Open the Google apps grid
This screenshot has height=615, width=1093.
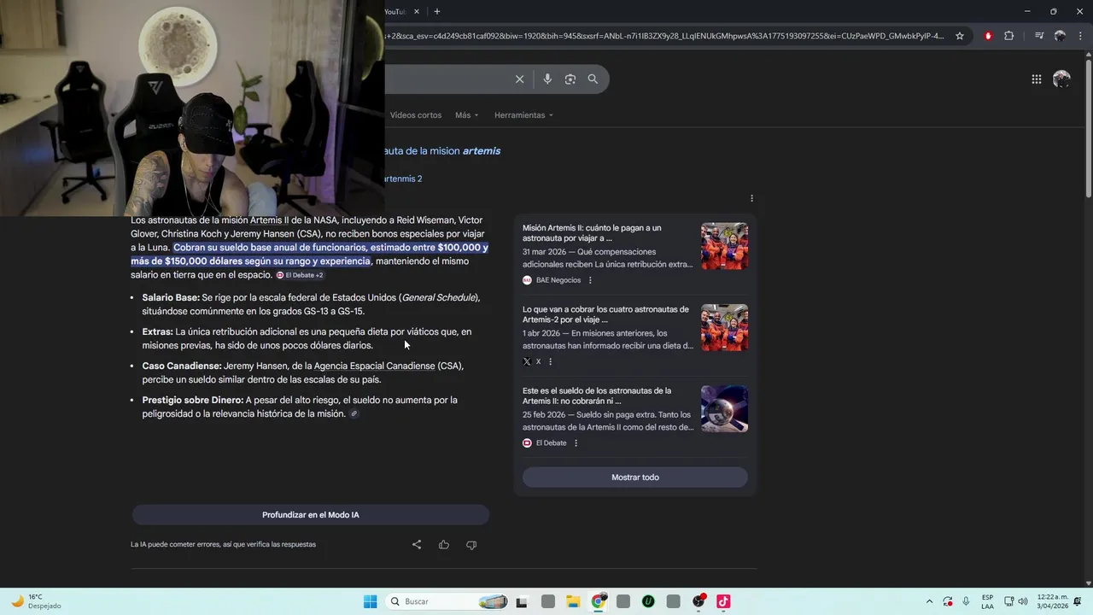coord(1037,79)
